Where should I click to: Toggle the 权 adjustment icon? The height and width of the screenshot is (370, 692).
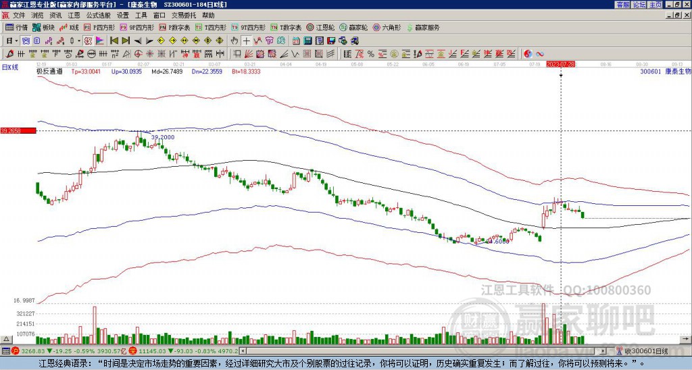point(88,41)
